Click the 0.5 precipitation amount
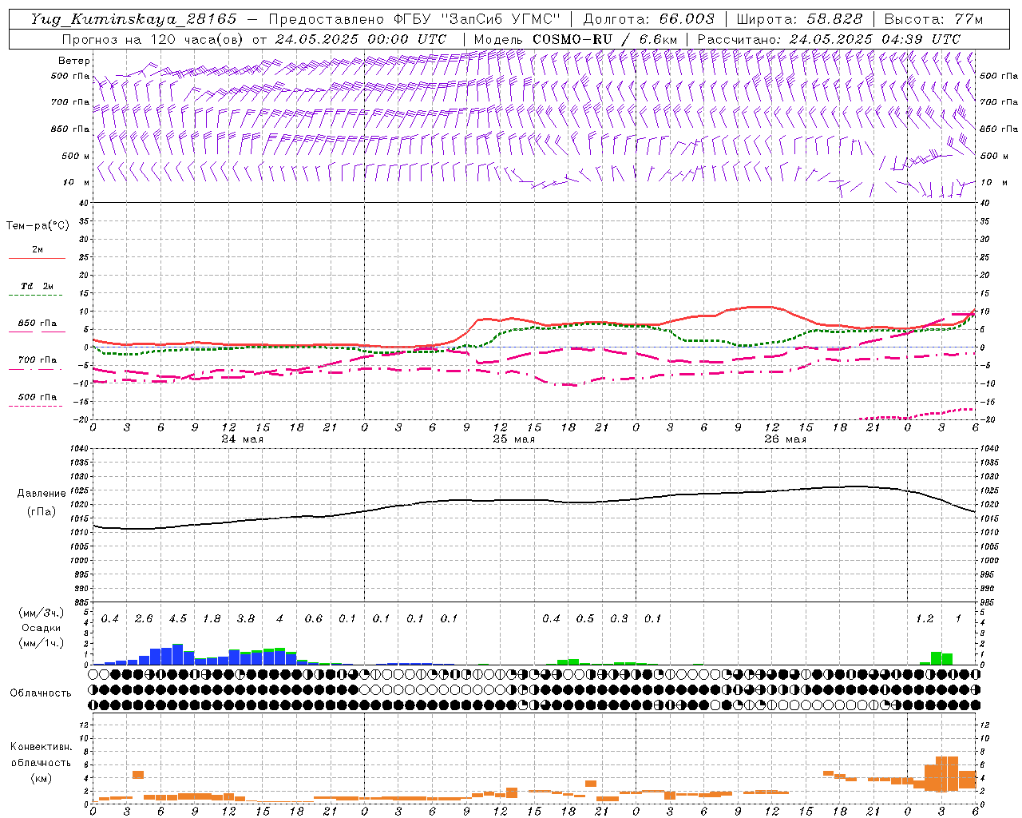The image size is (1022, 818). [585, 619]
